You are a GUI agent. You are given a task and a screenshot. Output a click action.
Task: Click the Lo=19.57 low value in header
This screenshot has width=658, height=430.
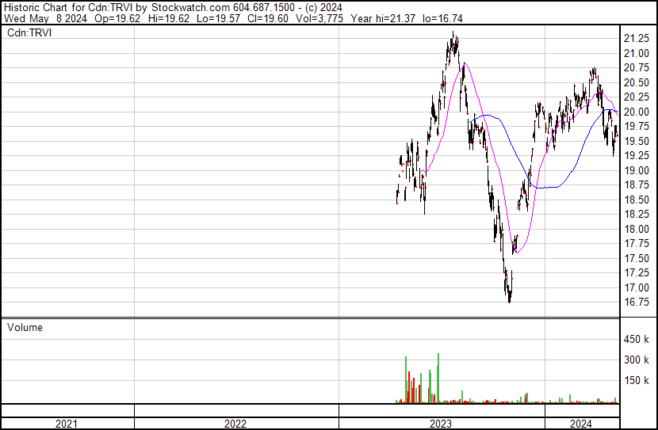(218, 19)
